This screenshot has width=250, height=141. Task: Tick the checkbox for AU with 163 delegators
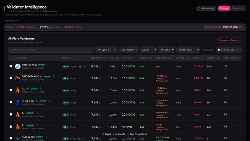(11, 127)
